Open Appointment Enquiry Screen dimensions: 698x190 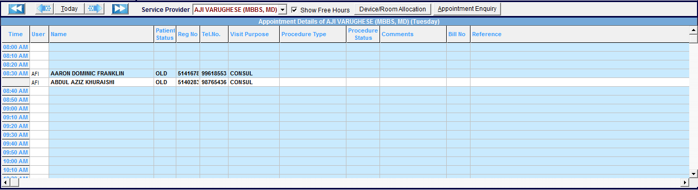467,9
